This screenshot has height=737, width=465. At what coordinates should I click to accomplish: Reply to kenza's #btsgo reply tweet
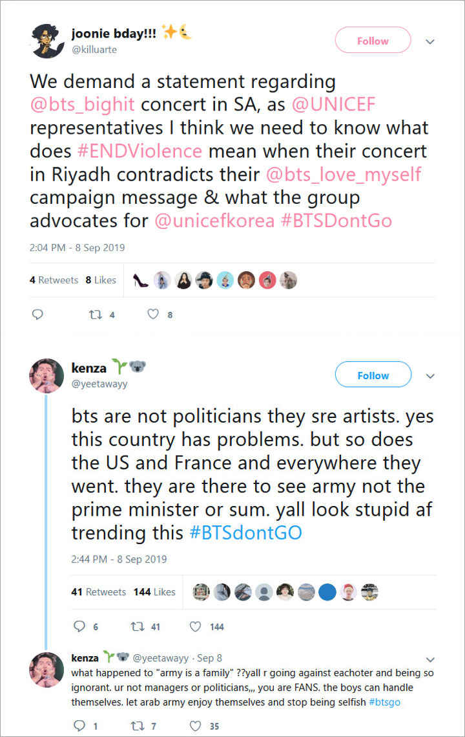[80, 726]
